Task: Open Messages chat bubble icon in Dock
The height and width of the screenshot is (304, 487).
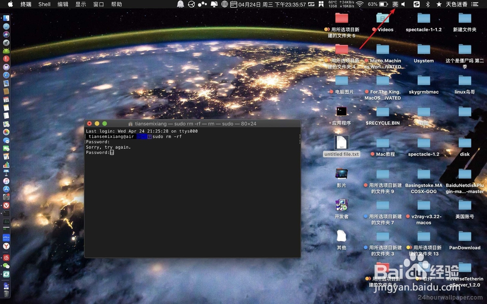Action: pyautogui.click(x=6, y=140)
